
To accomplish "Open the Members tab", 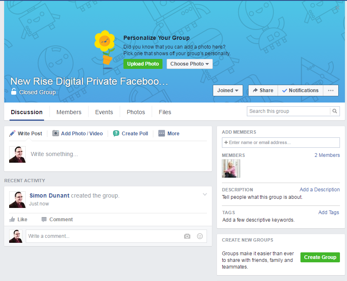I will point(69,112).
